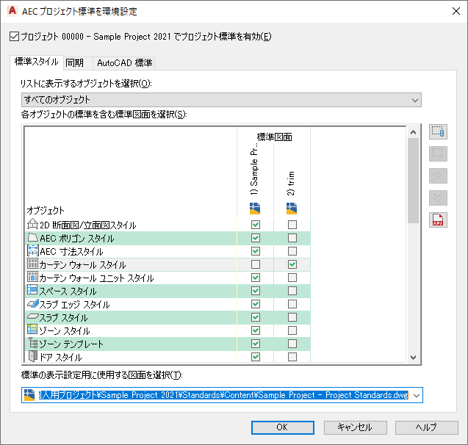Screen dimensions: 468x445
Task: Click the ゾーン テンプレート row icon
Action: [x=33, y=343]
